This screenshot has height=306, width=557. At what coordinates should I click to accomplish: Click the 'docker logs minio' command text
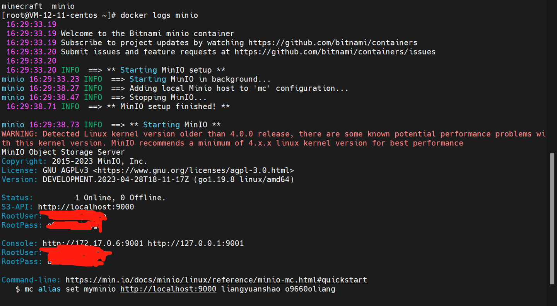(159, 15)
